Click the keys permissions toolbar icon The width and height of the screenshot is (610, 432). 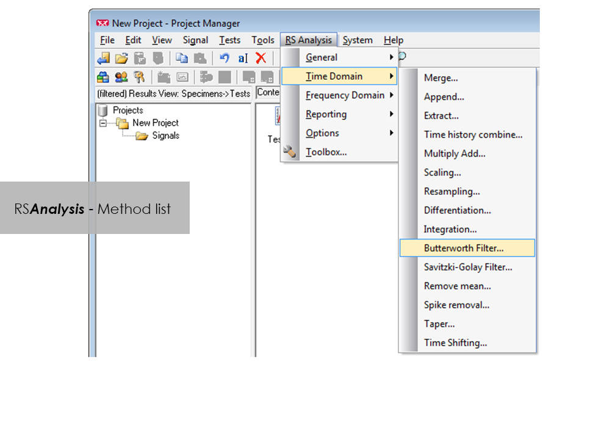pos(140,77)
